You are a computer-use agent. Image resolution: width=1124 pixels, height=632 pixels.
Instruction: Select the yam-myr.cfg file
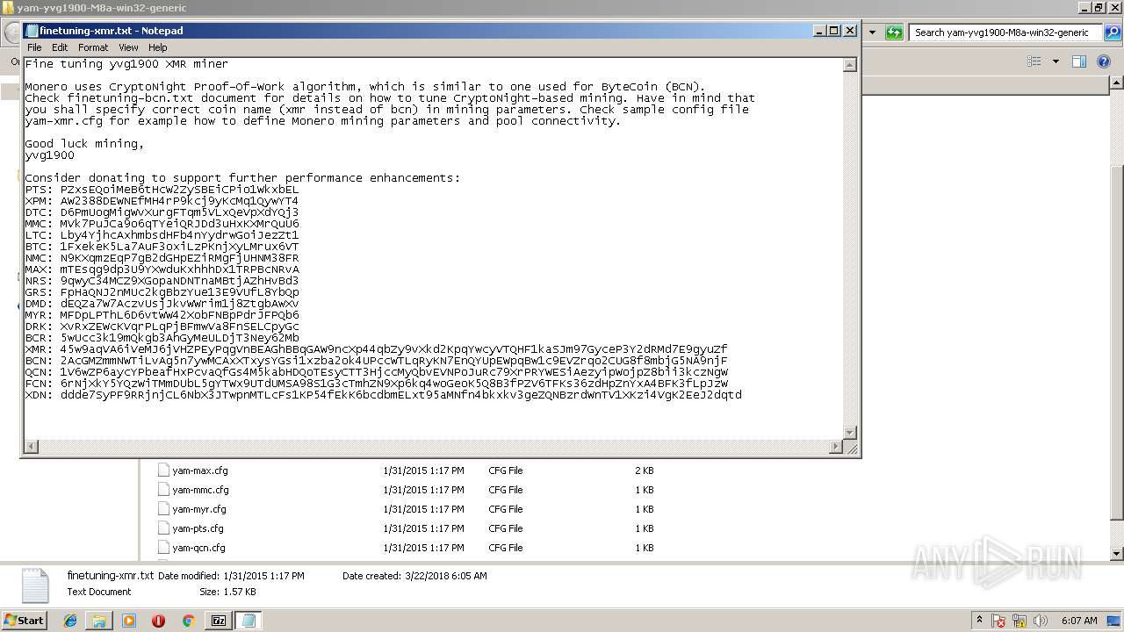[199, 509]
